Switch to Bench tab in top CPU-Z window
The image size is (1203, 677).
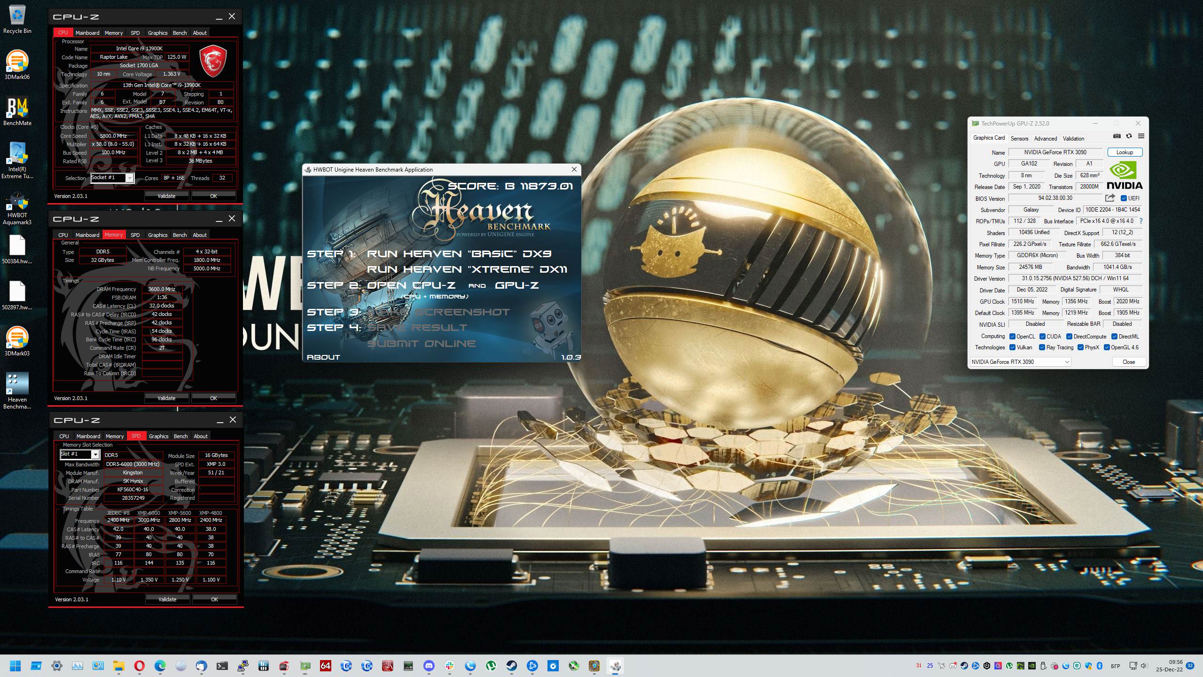[x=180, y=33]
